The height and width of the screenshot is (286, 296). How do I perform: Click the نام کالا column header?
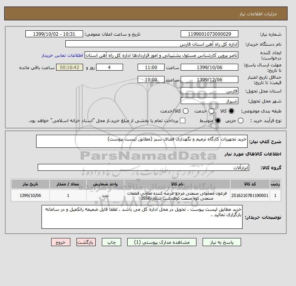pos(177,184)
